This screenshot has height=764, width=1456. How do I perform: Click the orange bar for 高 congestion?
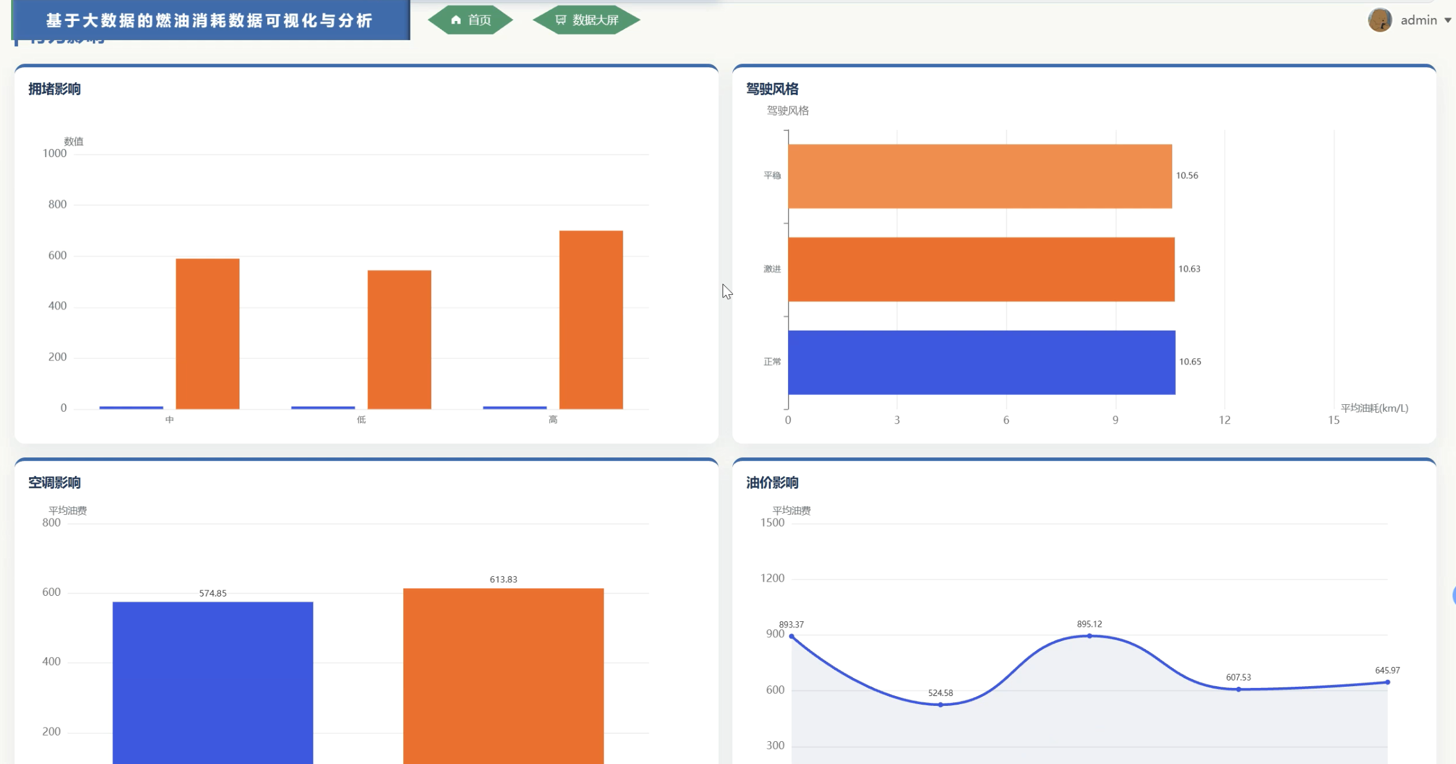point(591,320)
